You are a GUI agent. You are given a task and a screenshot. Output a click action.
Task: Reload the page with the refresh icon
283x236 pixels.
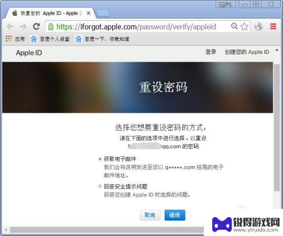(x=36, y=27)
